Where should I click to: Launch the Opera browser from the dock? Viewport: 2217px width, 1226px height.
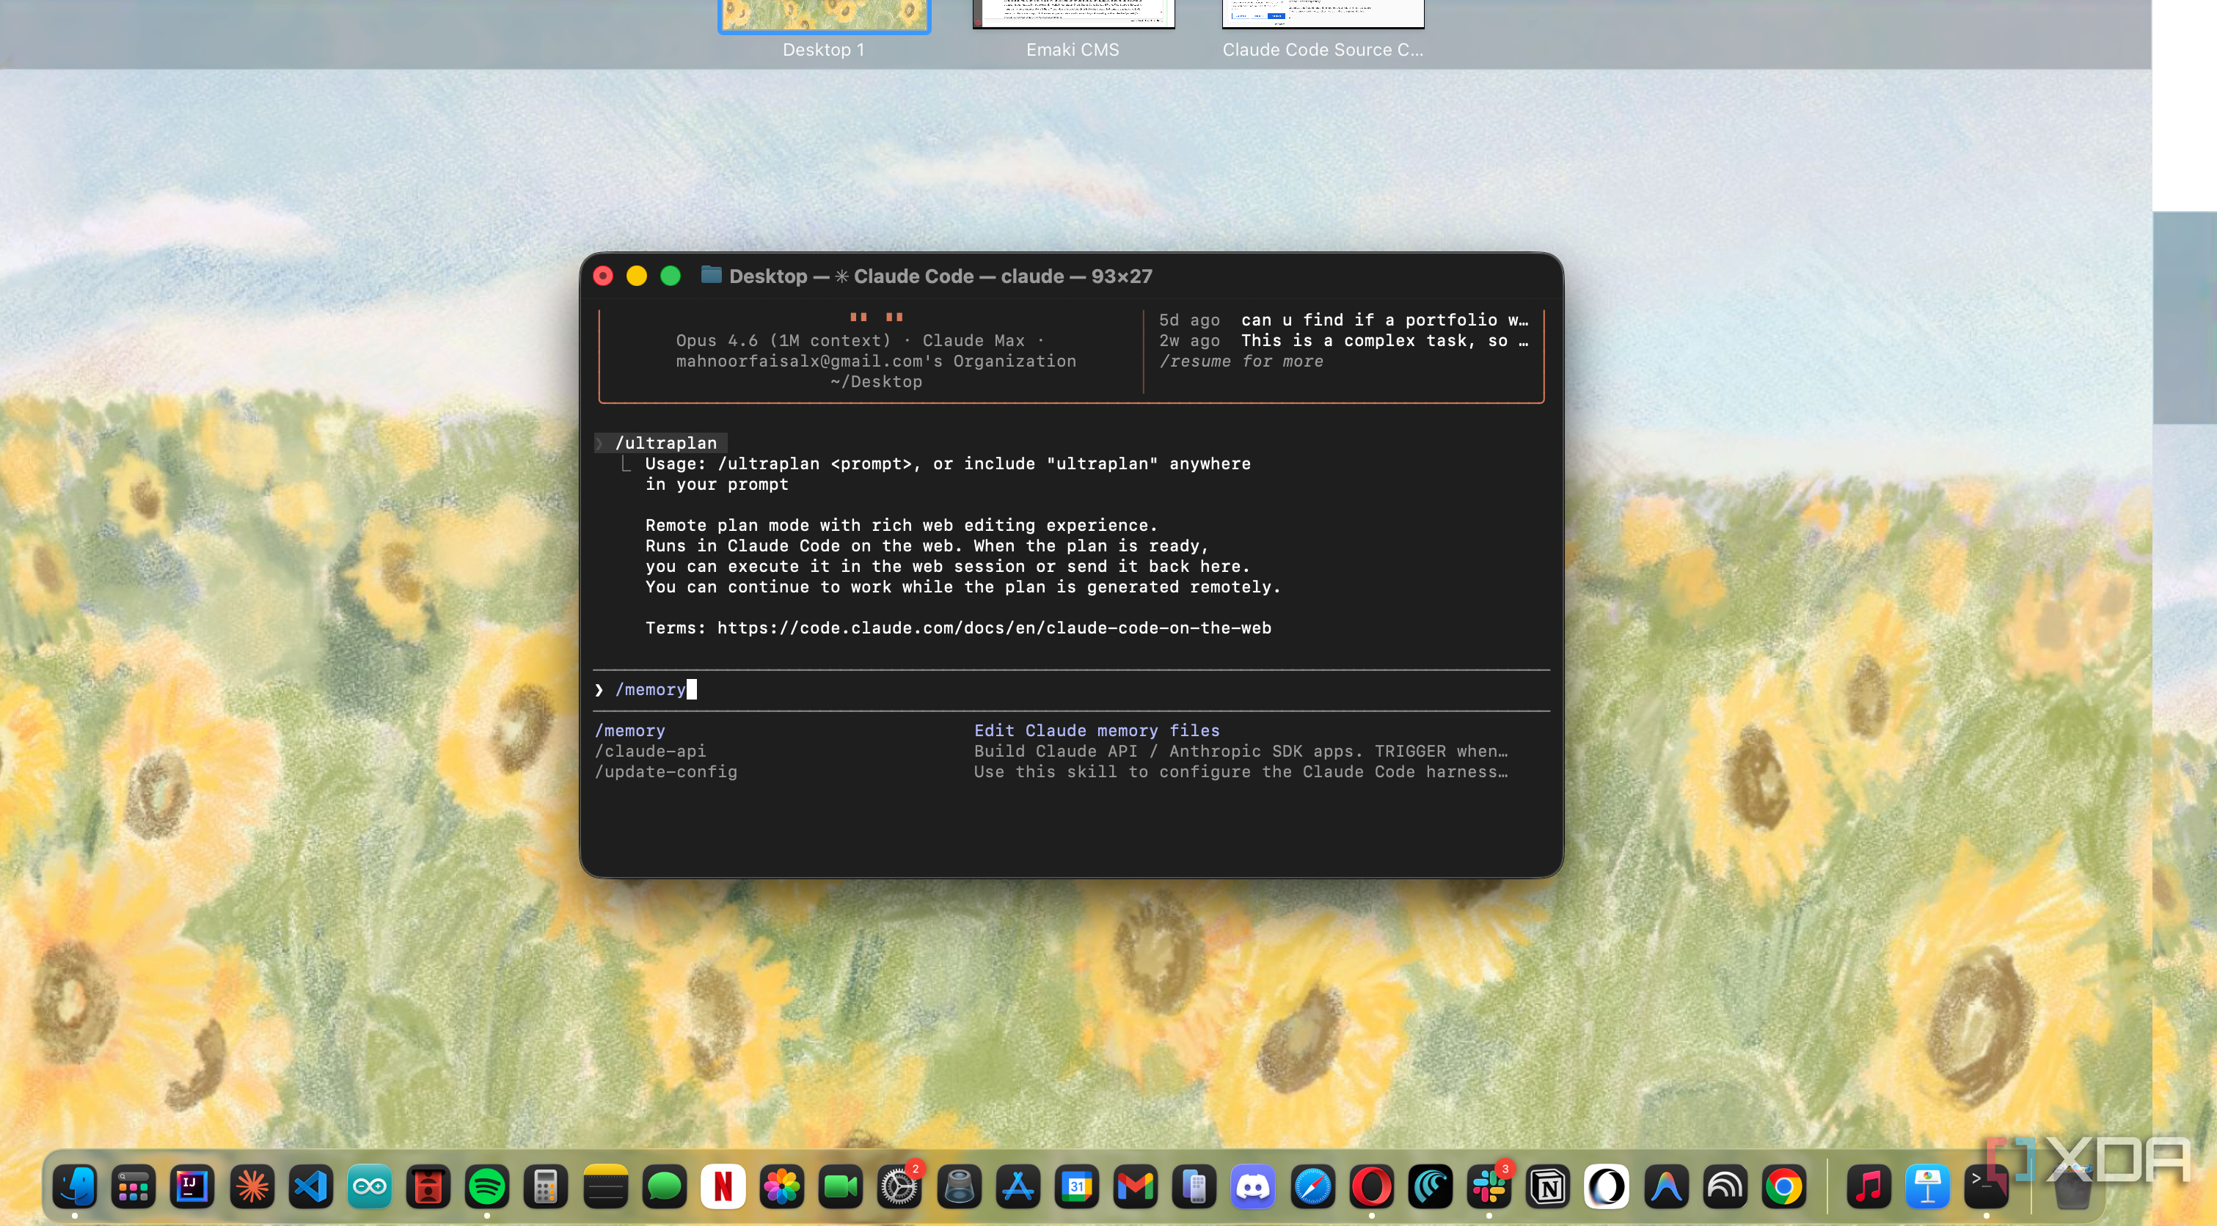pos(1371,1186)
